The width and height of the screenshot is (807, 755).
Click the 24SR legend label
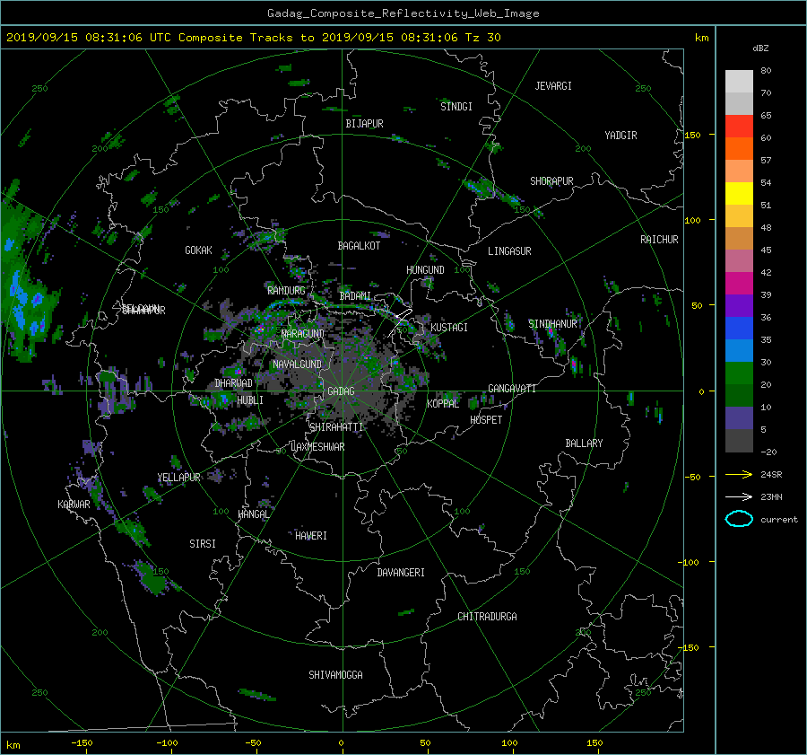pos(771,475)
